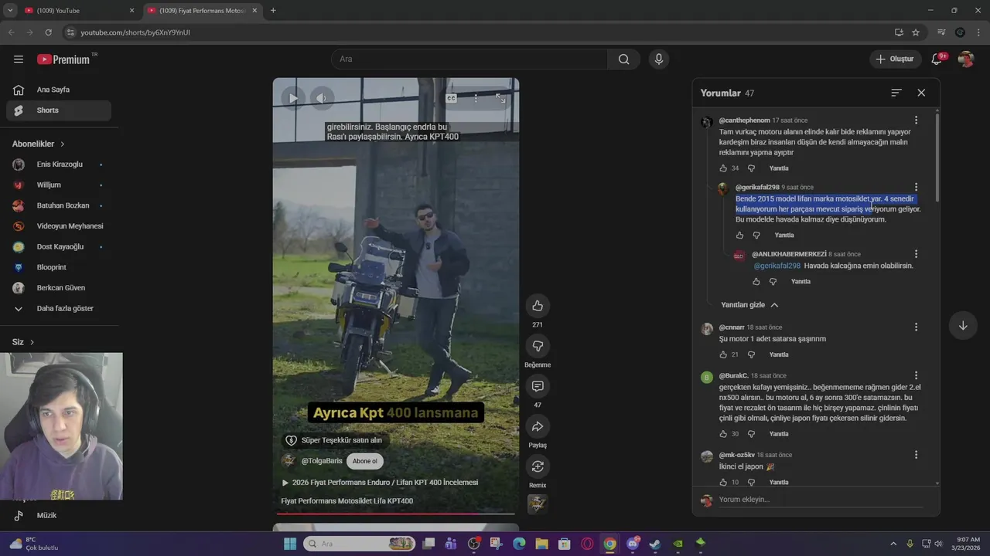The width and height of the screenshot is (990, 556).
Task: Reload the page
Action: [x=48, y=32]
